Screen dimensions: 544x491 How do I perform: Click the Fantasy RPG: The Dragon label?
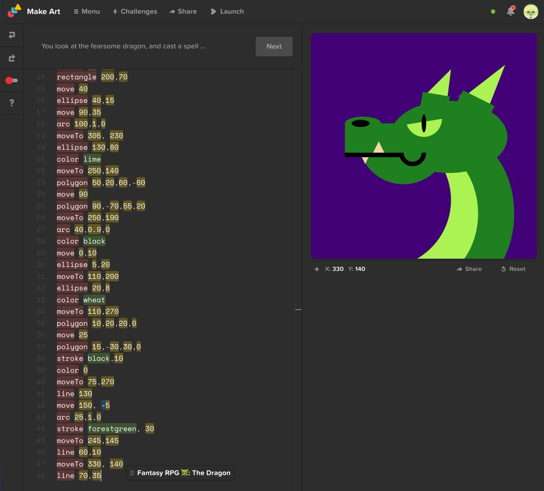point(180,473)
